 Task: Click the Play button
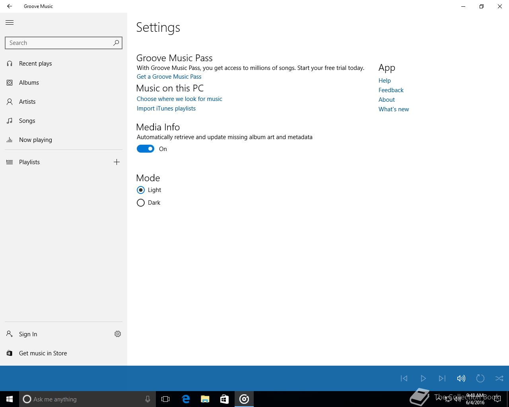click(423, 378)
